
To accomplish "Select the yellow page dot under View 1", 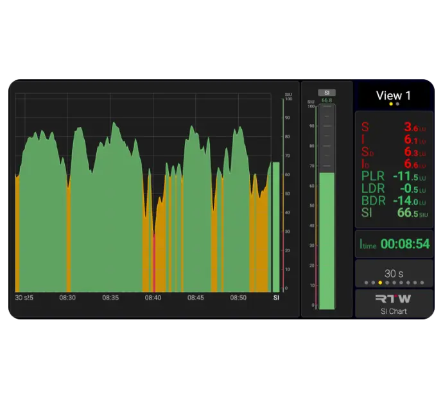I will click(x=391, y=104).
